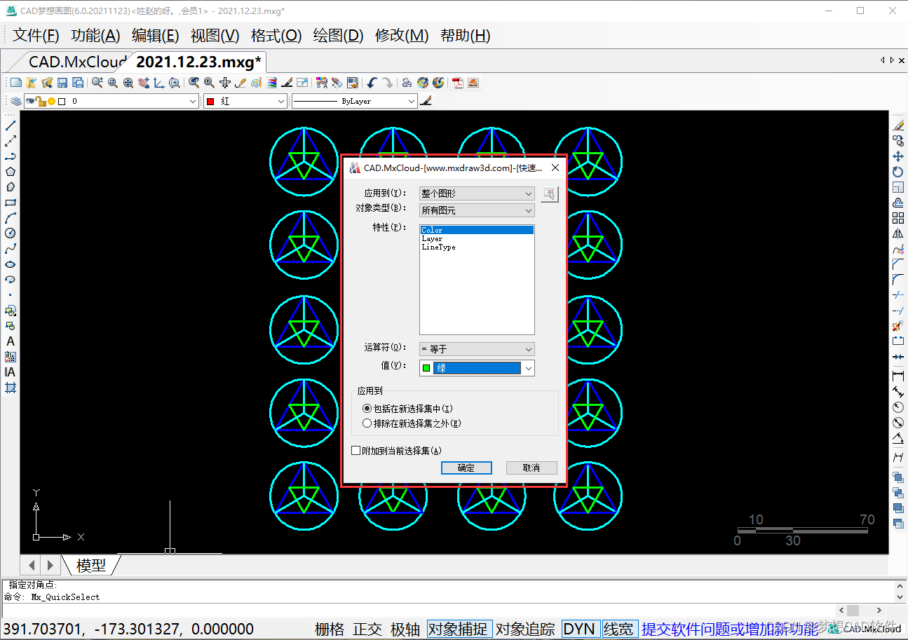Select 排除在新选择集之外 radio button
Image resolution: width=908 pixels, height=640 pixels.
[x=367, y=423]
